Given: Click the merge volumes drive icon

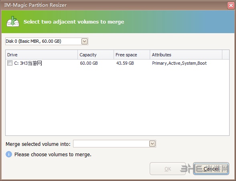Looking at the screenshot, I should (x=13, y=22).
